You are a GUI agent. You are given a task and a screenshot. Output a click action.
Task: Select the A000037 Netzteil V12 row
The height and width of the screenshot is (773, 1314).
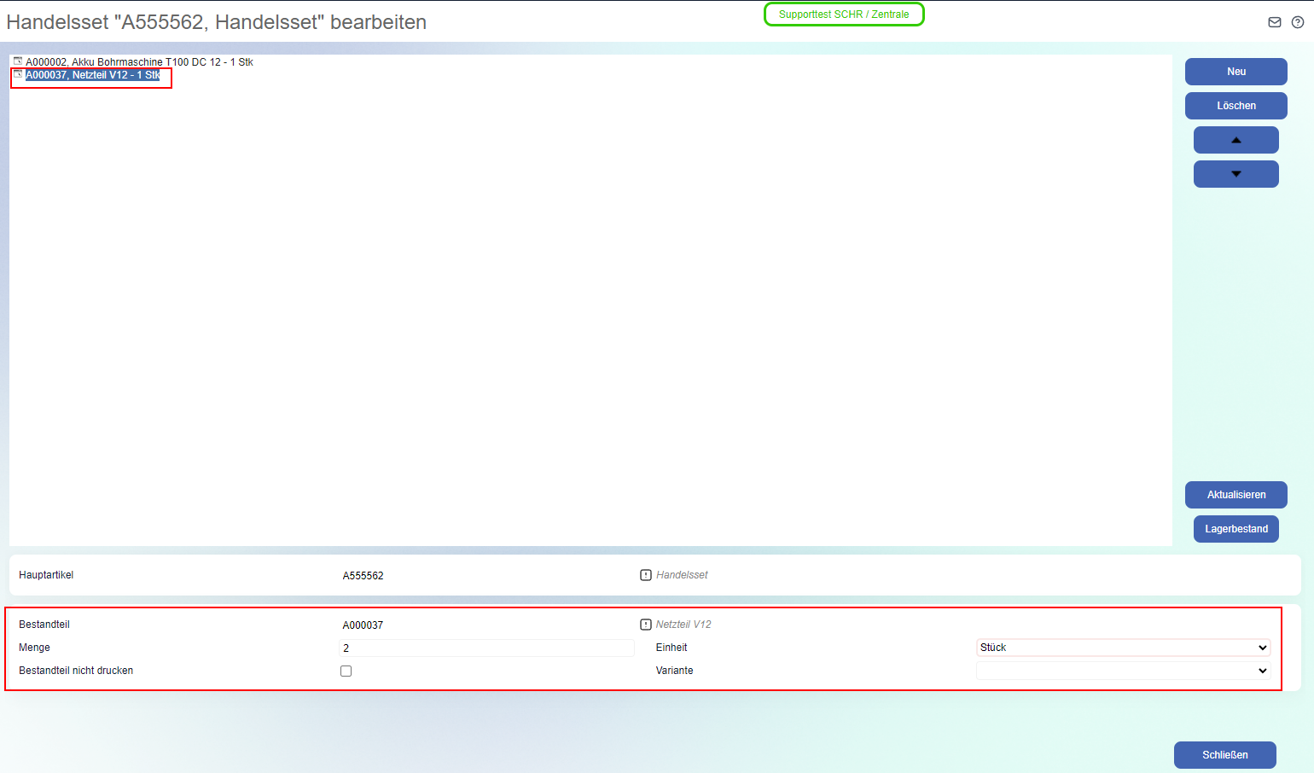tap(93, 75)
